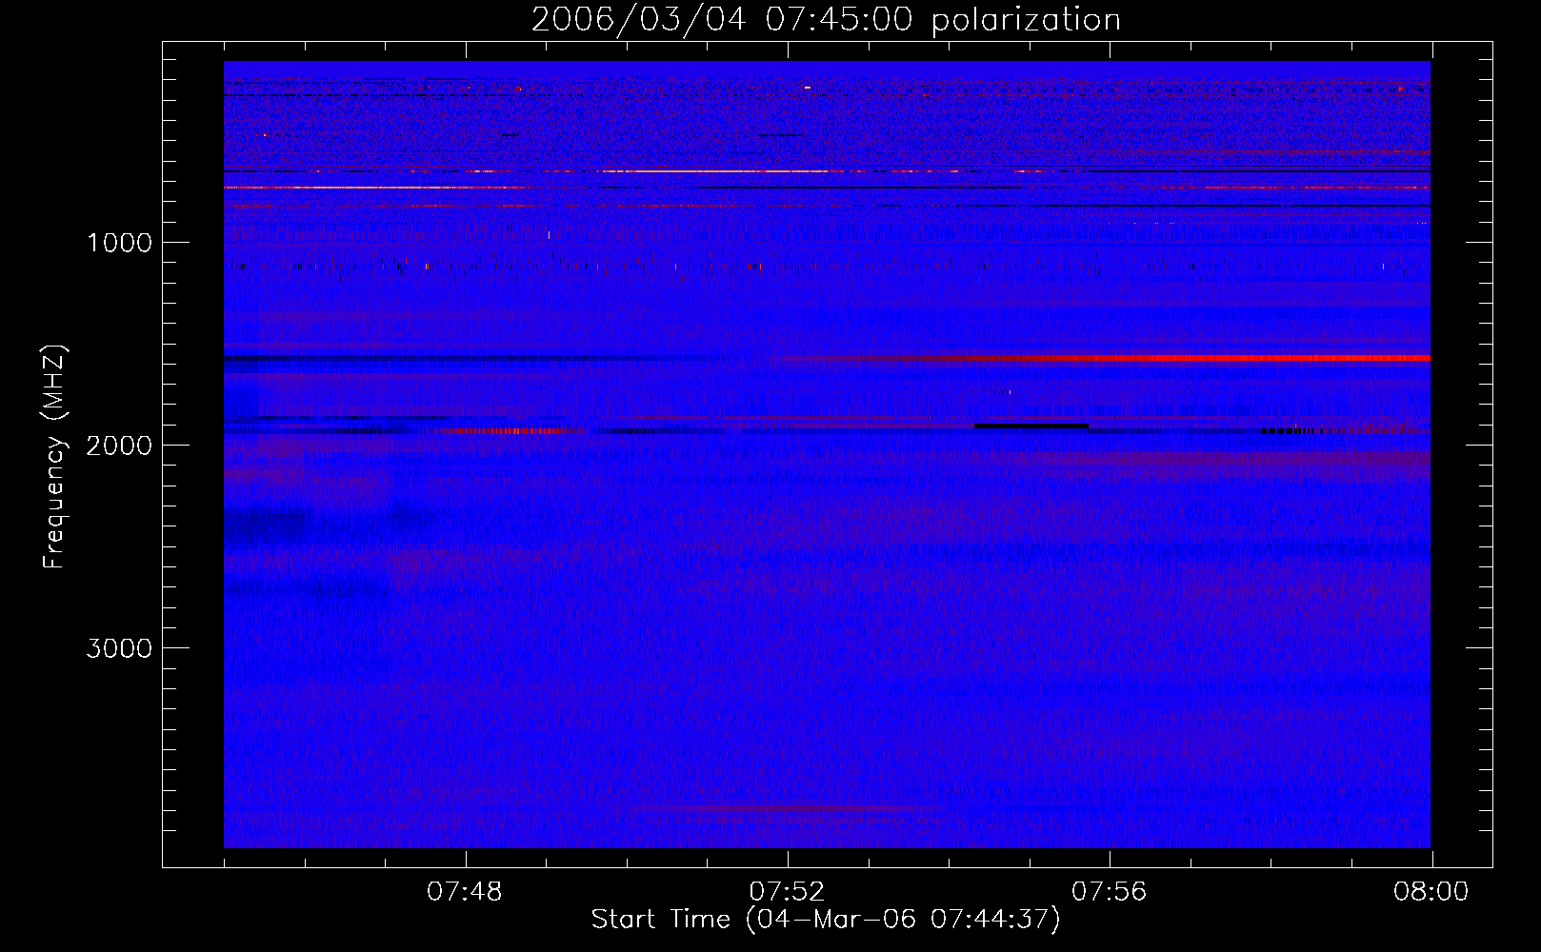Click the 07:48 time tick label
Viewport: 1541px width, 952px height.
click(x=465, y=892)
